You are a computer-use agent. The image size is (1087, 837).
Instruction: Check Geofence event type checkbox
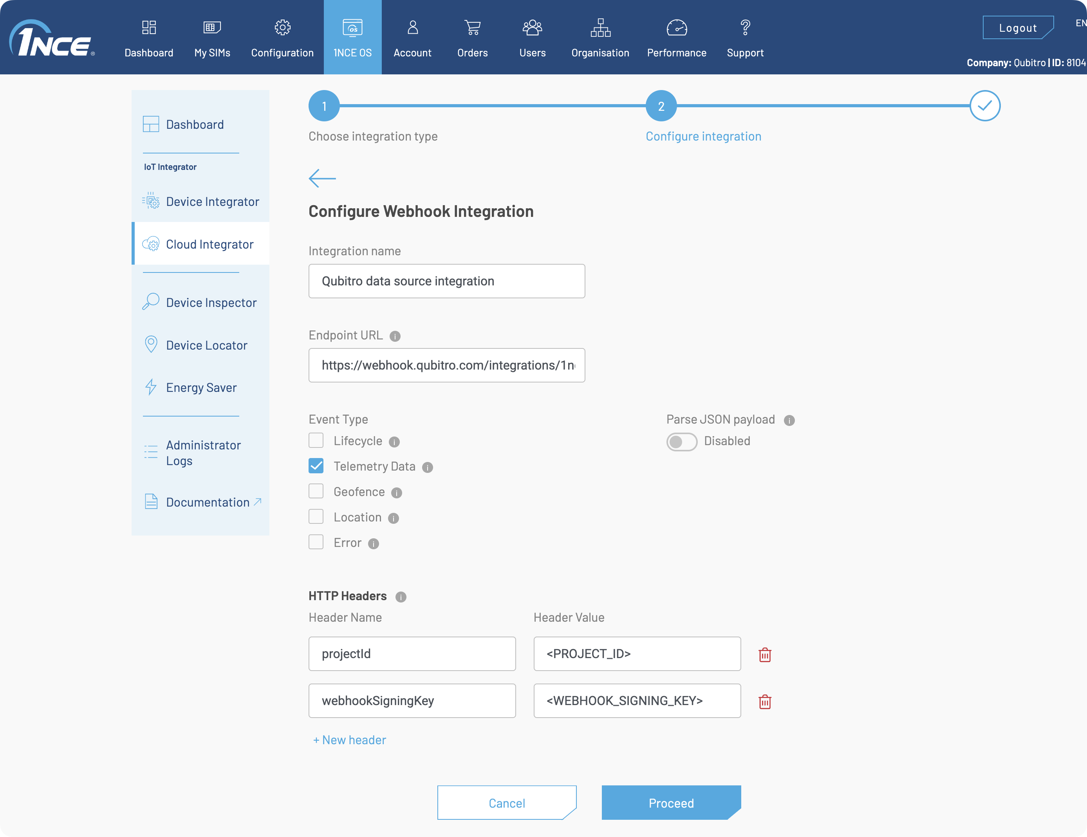click(317, 491)
